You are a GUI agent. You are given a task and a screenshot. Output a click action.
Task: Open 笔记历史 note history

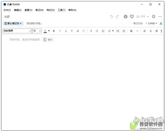(x=138, y=23)
